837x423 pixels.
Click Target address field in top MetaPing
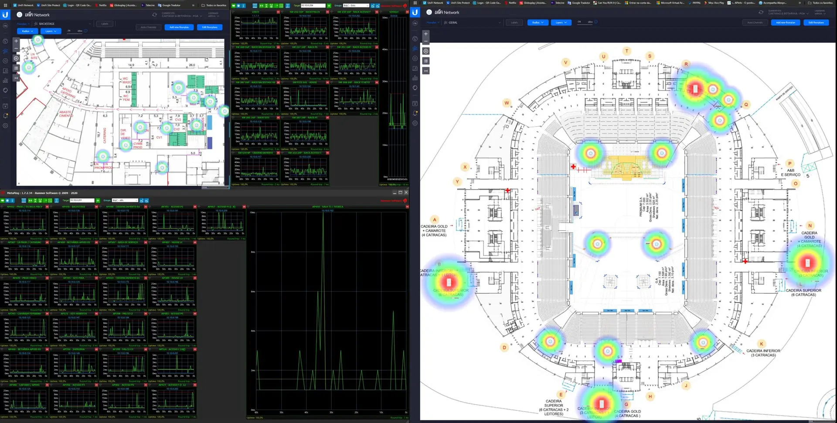coord(313,6)
